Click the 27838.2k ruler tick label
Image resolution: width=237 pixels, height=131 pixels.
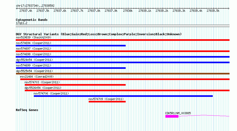[x=162, y=11]
